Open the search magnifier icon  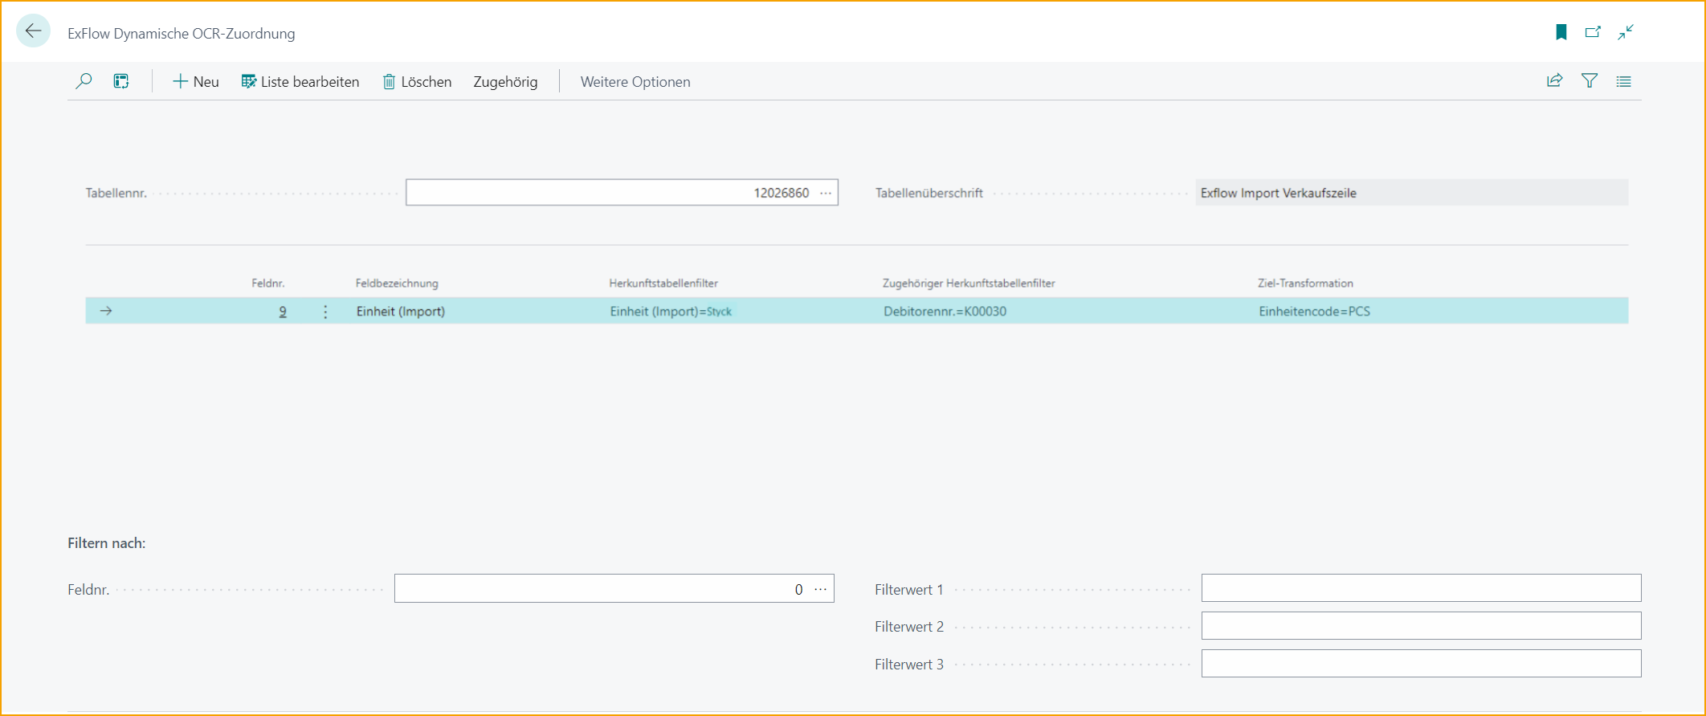pos(84,81)
